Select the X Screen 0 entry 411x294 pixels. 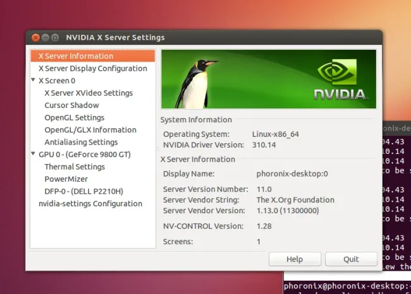coord(57,81)
